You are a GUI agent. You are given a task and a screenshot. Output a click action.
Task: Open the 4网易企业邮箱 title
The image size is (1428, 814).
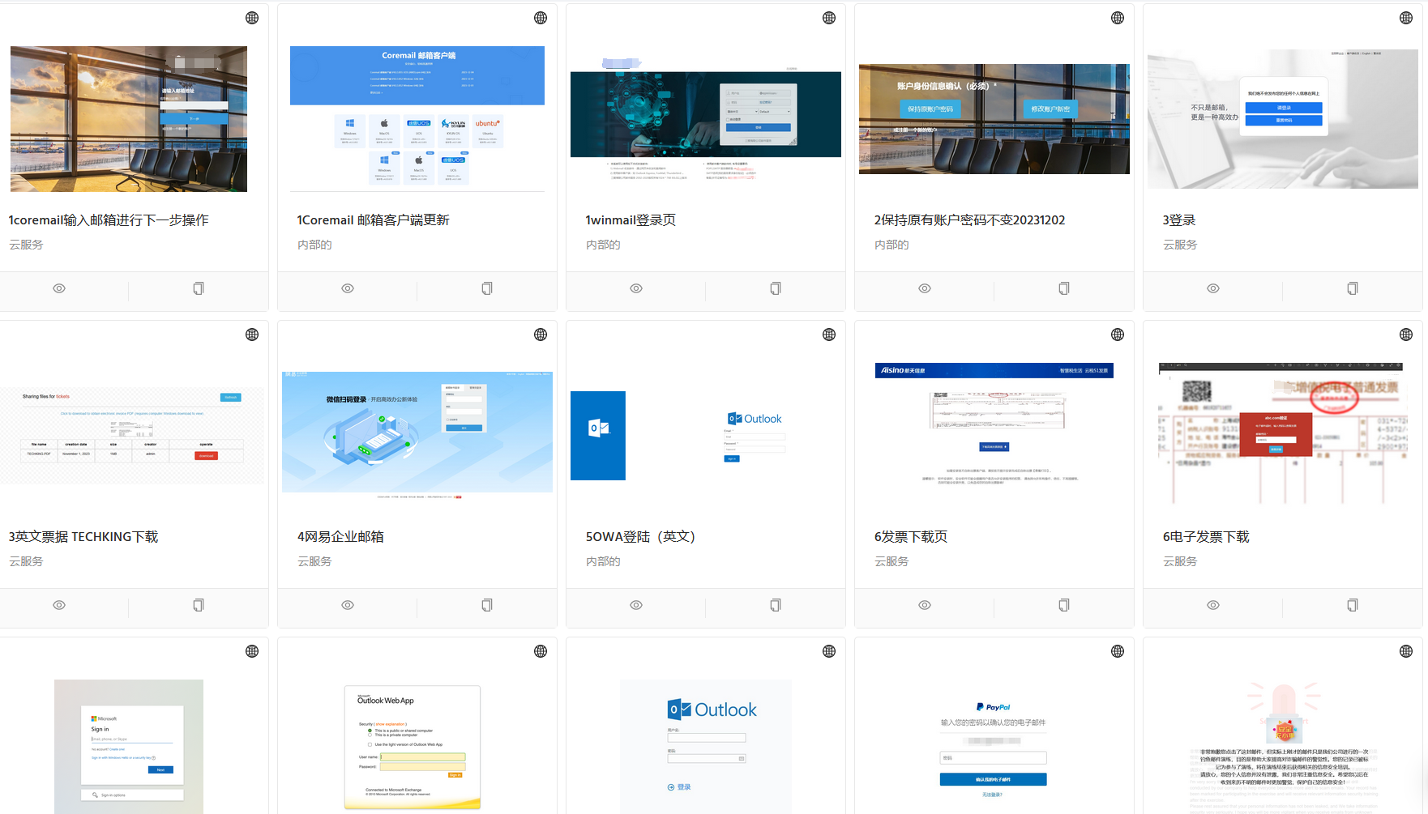[x=340, y=537]
